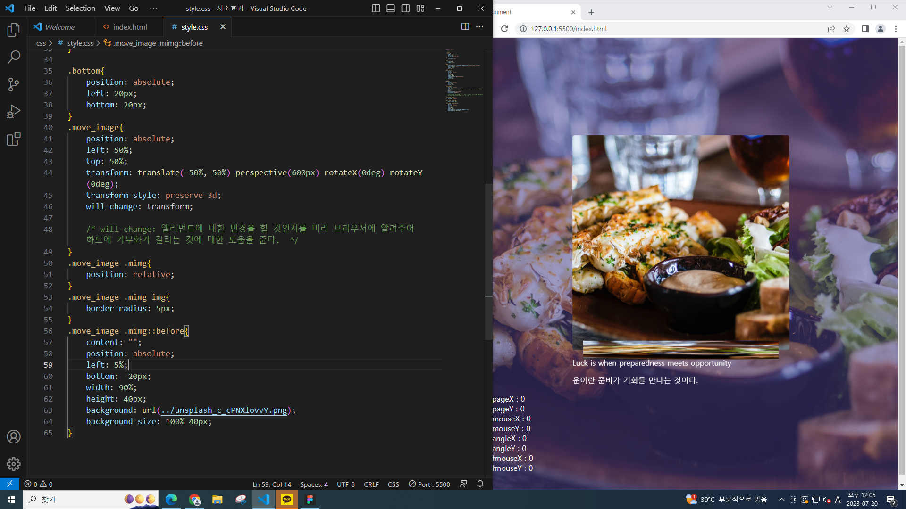The width and height of the screenshot is (906, 509).
Task: Toggle the bottom panel layout button
Action: click(390, 8)
